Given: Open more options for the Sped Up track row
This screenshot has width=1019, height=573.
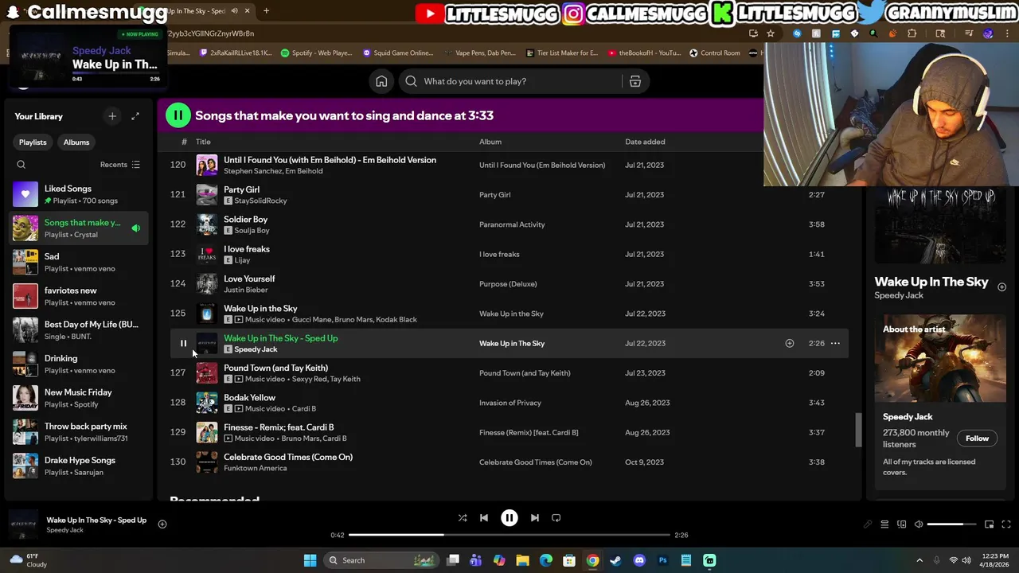Looking at the screenshot, I should 835,344.
